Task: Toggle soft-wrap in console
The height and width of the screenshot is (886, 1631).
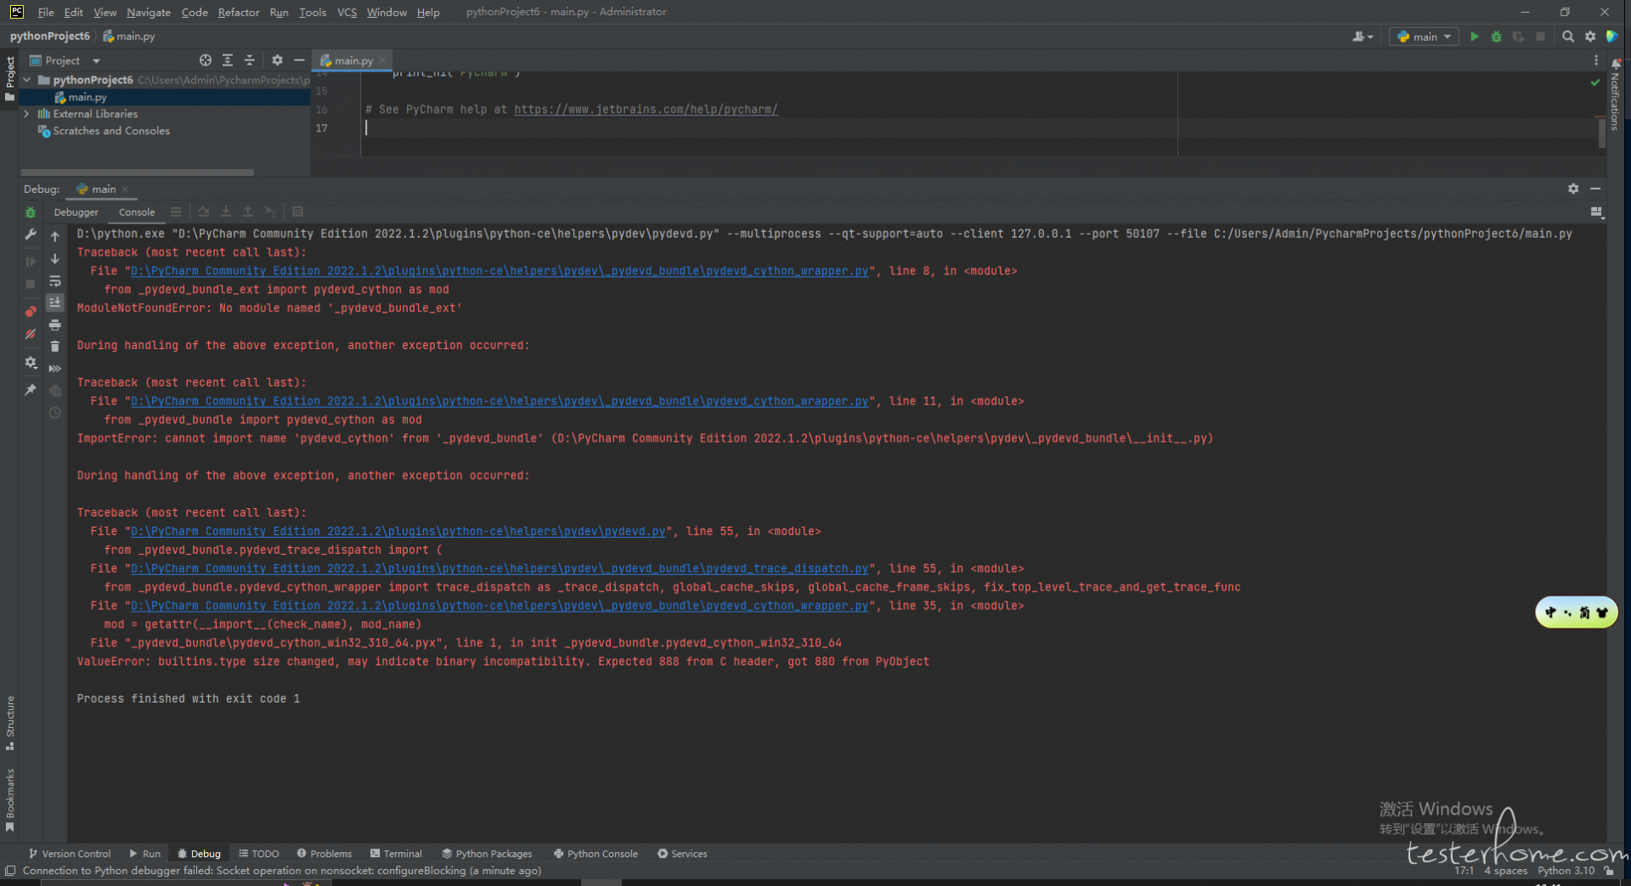Action: [55, 280]
